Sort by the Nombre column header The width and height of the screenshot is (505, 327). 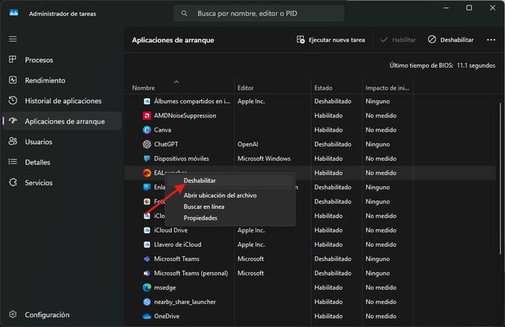click(x=144, y=87)
